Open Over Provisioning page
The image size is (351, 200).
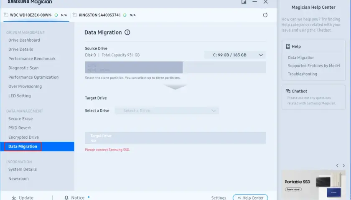pyautogui.click(x=25, y=86)
